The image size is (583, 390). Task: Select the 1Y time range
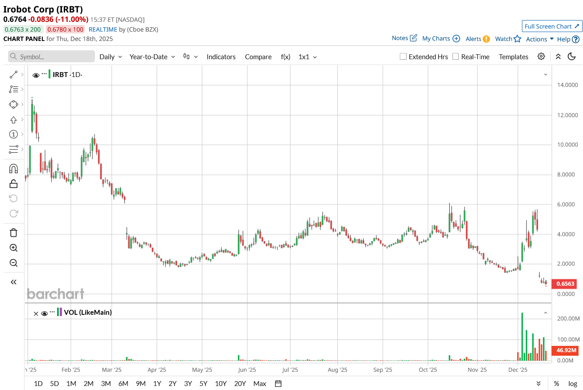(x=157, y=384)
